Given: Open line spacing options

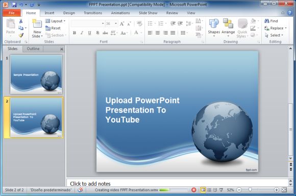Looking at the screenshot, I should pyautogui.click(x=188, y=23).
